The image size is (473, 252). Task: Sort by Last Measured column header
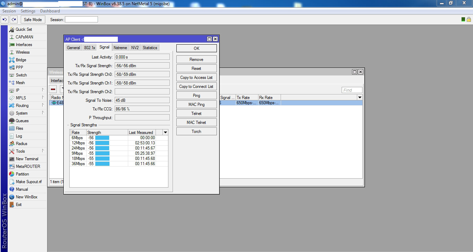(141, 133)
